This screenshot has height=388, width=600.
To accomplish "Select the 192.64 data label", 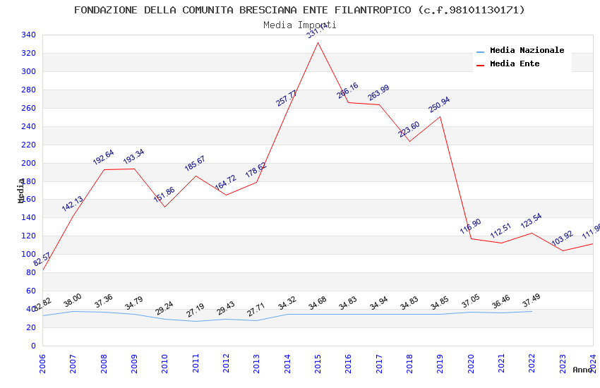I will [x=103, y=157].
